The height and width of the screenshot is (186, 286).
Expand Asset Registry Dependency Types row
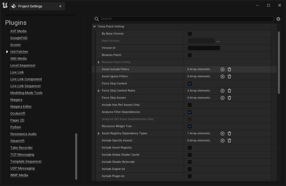click(x=99, y=133)
